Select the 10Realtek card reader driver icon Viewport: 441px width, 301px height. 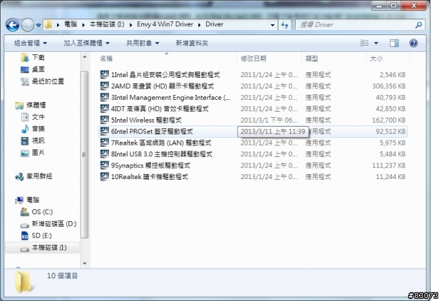point(105,176)
